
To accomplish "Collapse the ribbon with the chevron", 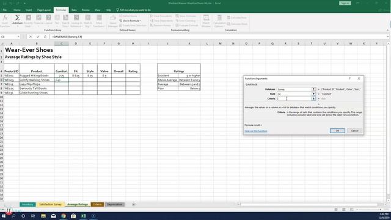I will (x=387, y=30).
